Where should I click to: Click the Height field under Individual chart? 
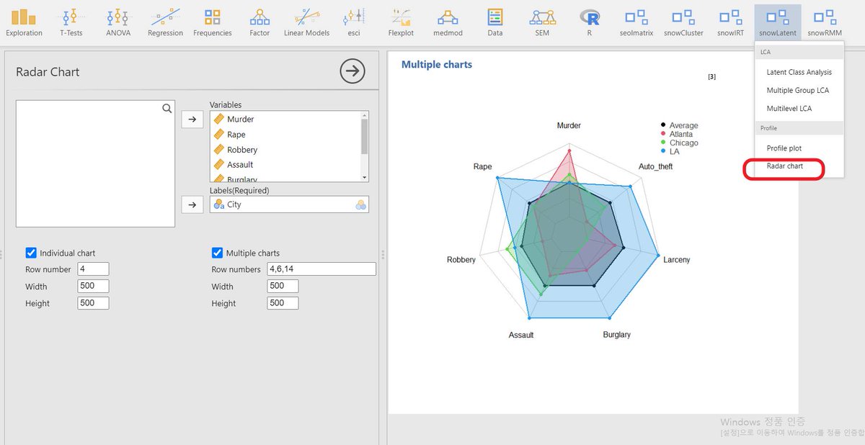tap(93, 303)
